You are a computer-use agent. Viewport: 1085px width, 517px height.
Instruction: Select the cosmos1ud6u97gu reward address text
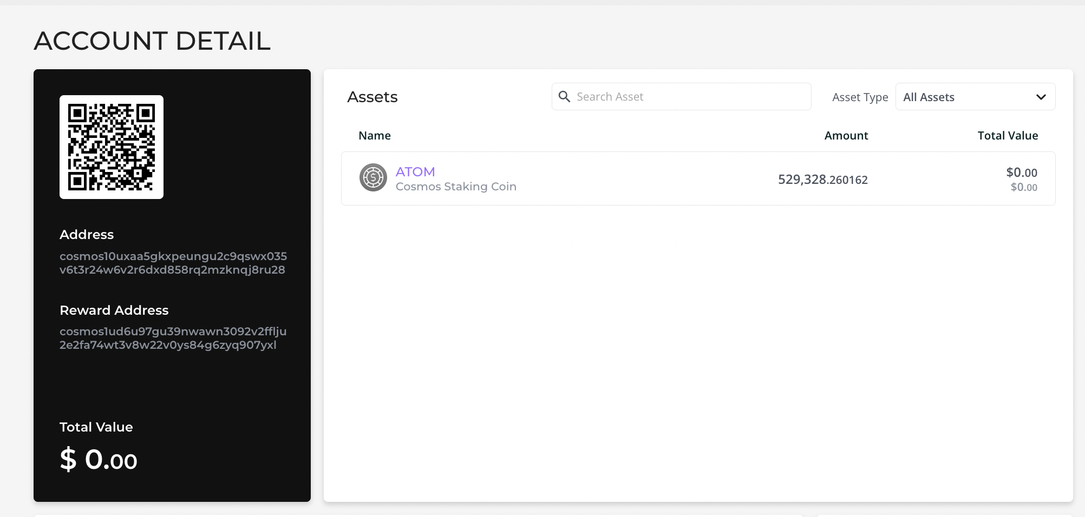click(x=173, y=338)
